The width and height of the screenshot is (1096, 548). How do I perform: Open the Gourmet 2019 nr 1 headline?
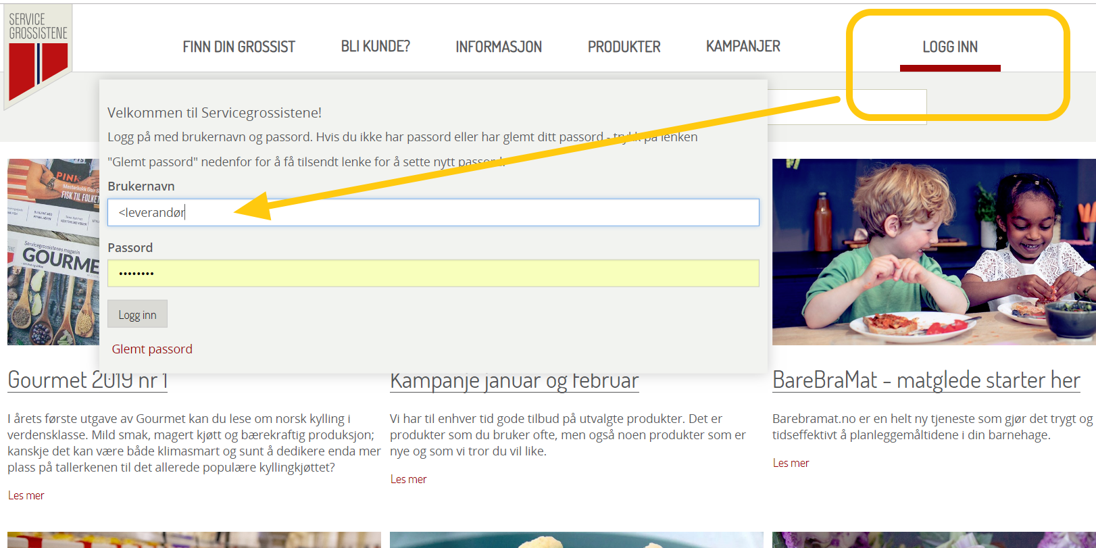coord(87,380)
